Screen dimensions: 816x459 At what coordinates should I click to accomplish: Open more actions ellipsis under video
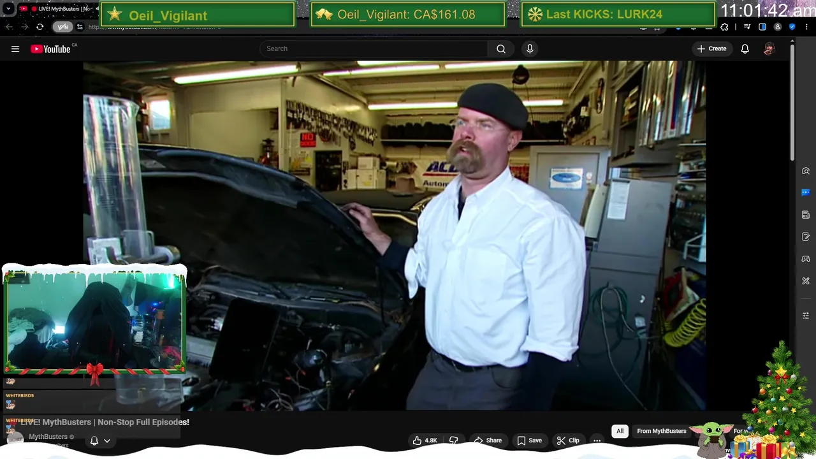click(x=597, y=441)
